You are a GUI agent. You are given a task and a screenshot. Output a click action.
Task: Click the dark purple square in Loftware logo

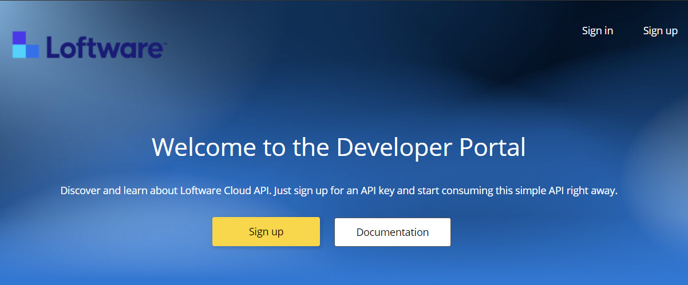click(x=19, y=38)
